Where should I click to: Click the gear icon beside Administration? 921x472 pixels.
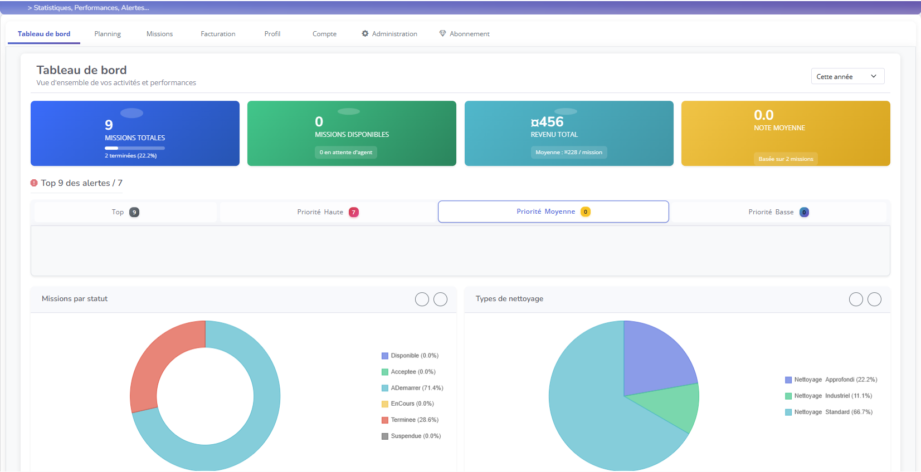pos(365,33)
